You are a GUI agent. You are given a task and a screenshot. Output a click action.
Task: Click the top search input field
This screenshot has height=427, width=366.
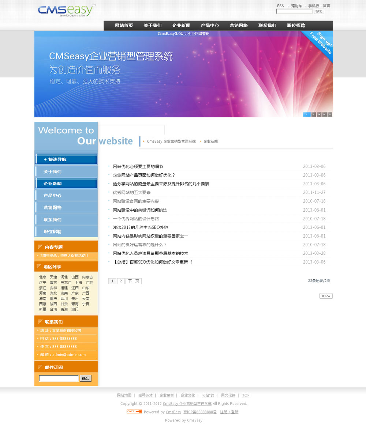(294, 12)
